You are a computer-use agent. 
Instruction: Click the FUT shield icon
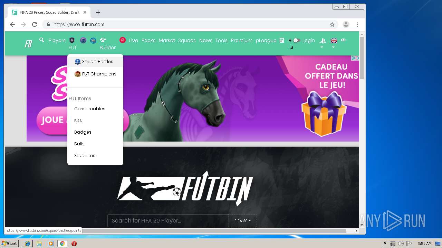72,40
